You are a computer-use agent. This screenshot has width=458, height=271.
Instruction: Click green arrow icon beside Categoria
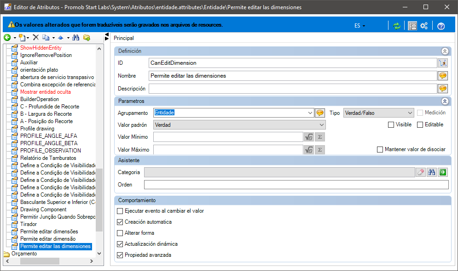tap(443, 172)
